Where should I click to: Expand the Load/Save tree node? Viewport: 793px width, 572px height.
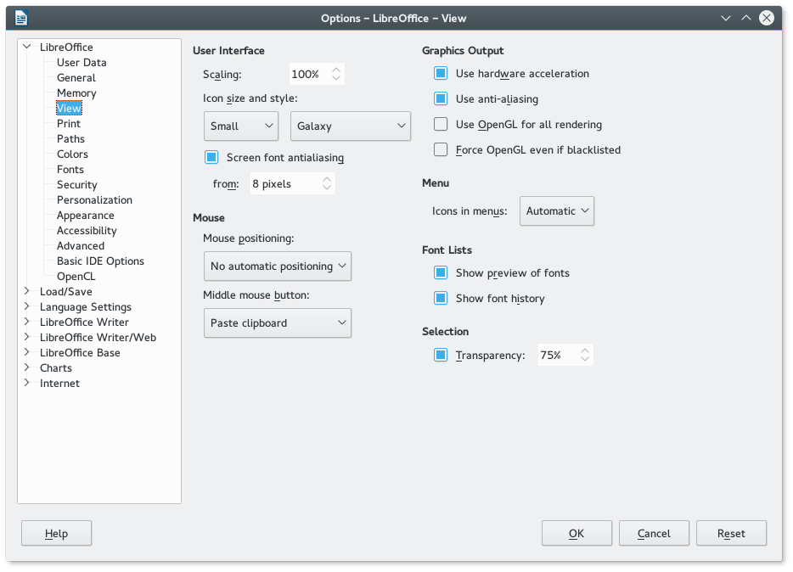tap(27, 291)
